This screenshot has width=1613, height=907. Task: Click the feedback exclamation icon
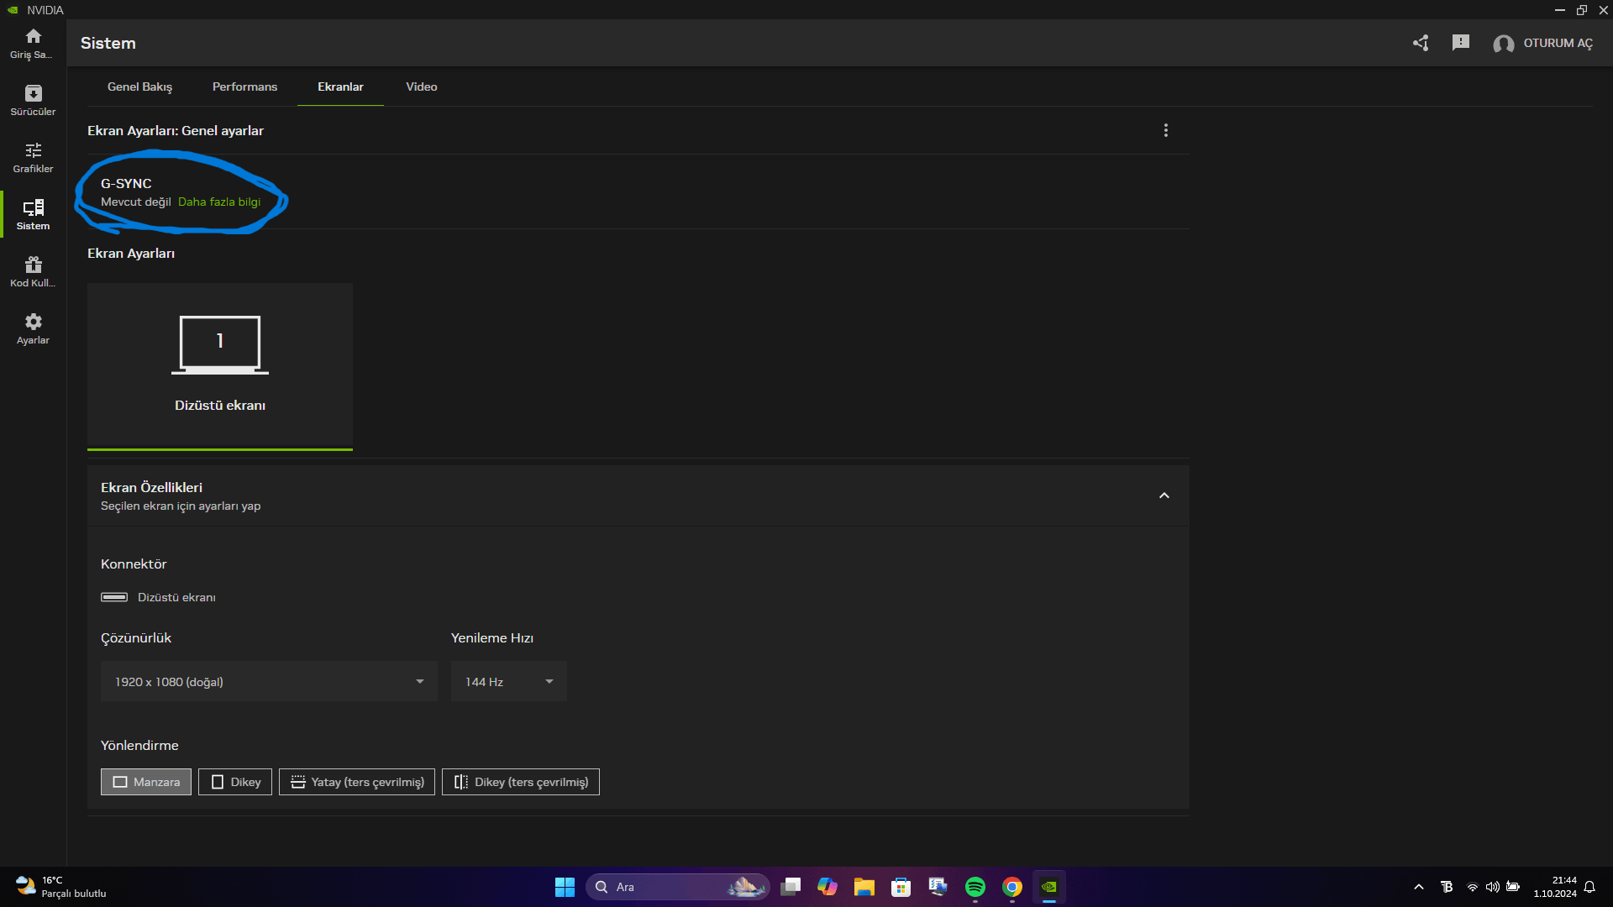[x=1461, y=43]
